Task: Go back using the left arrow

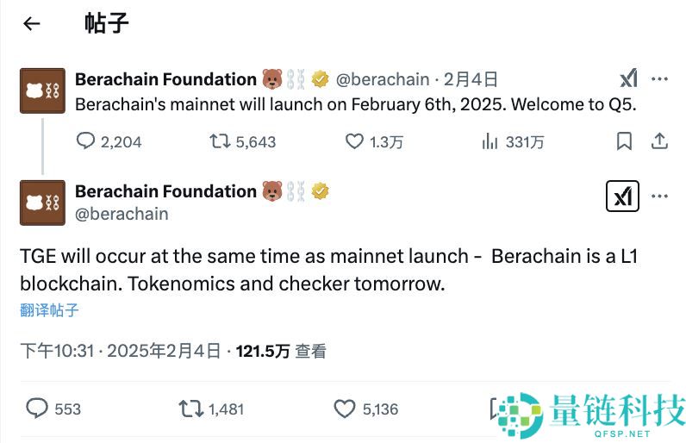Action: 32,24
